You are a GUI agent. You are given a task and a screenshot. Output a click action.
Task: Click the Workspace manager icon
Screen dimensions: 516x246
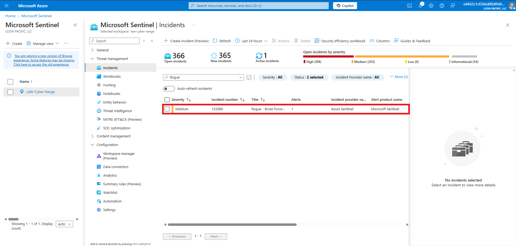coord(99,156)
